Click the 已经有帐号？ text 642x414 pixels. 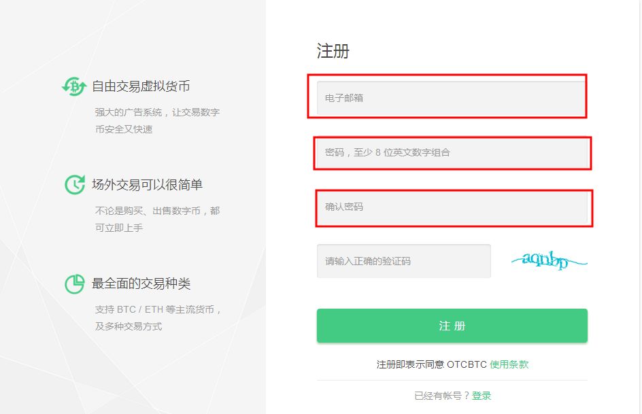[x=442, y=396]
